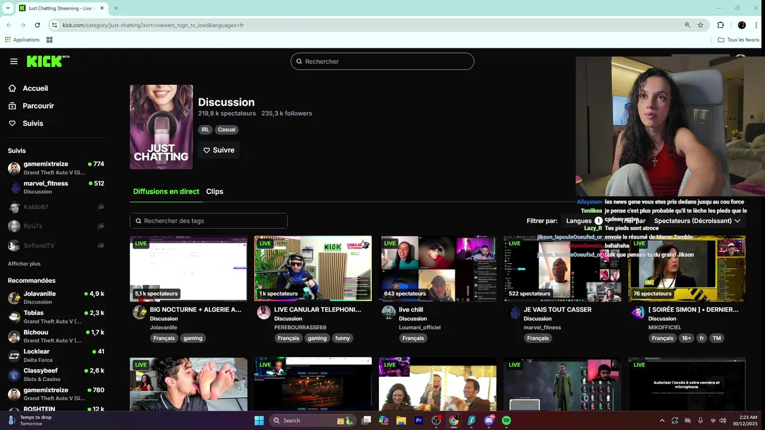Open Applications in bookmarks bar
765x430 pixels.
click(x=22, y=40)
